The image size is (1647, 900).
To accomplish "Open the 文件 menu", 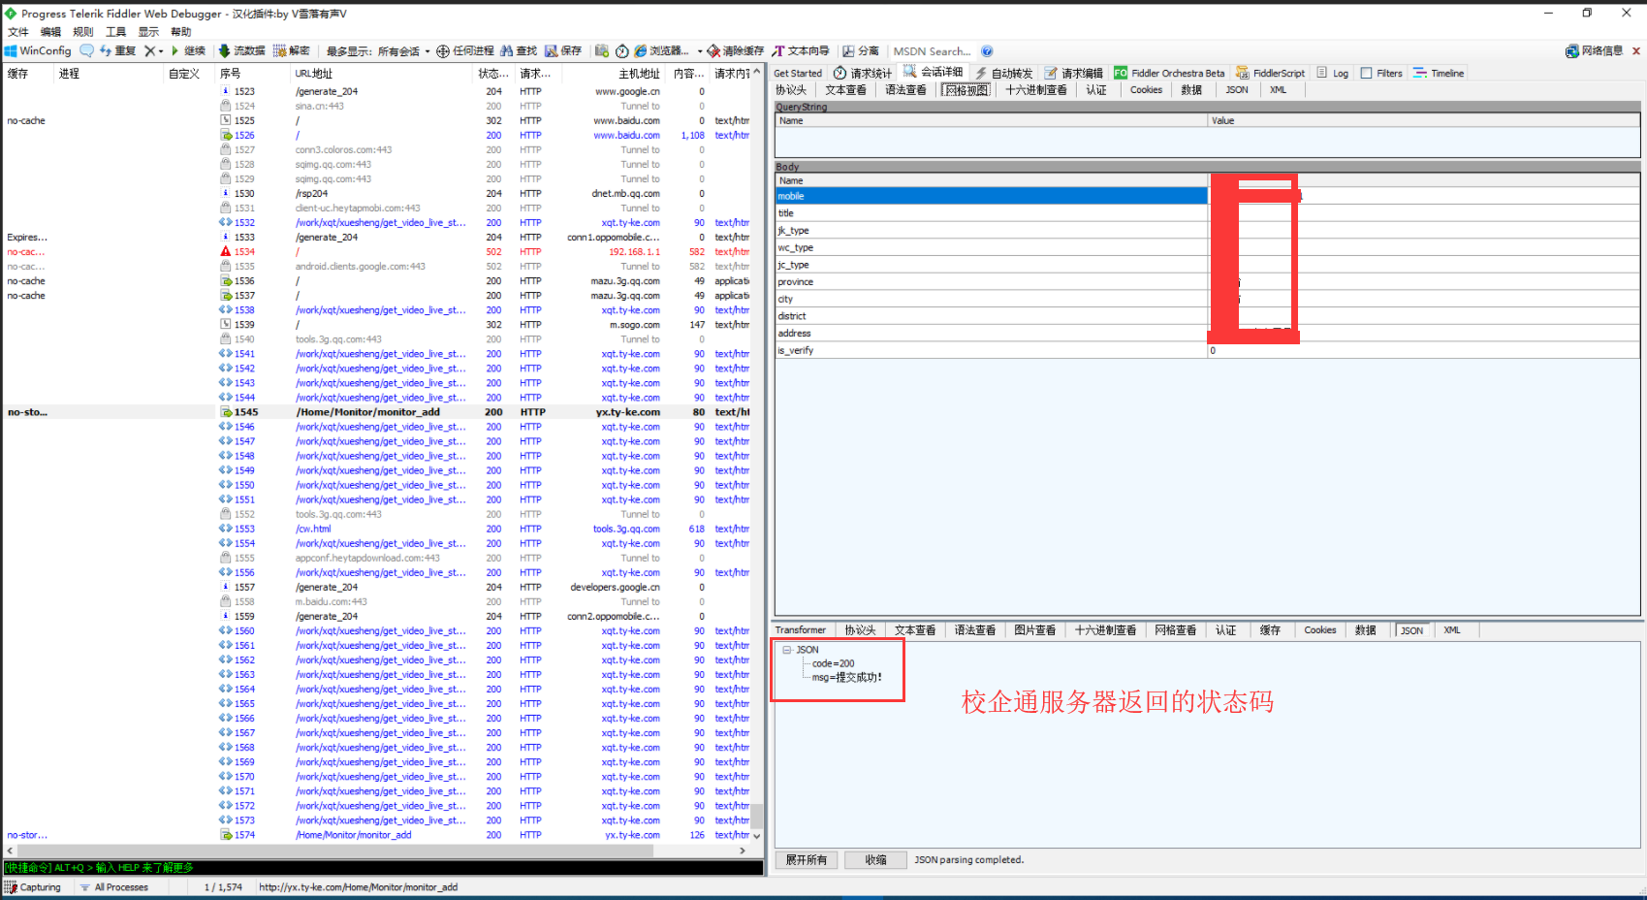I will point(18,31).
